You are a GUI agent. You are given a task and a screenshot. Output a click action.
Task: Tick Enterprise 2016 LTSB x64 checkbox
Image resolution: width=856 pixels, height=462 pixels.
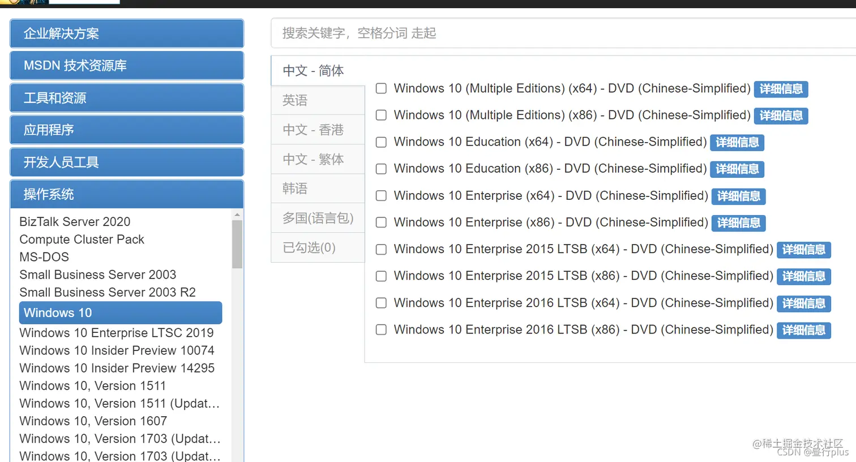click(382, 303)
